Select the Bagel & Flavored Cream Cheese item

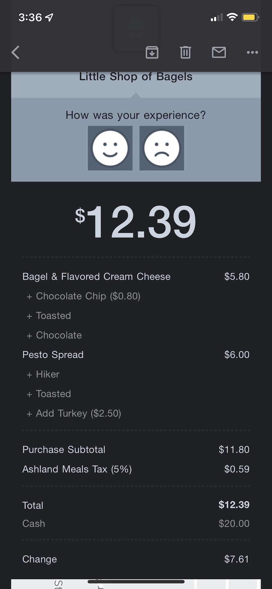coord(96,277)
